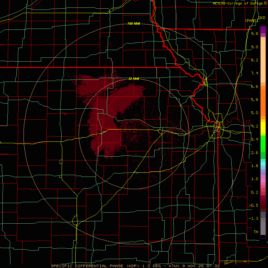Image resolution: width=268 pixels, height=268 pixels.
Task: Click the 2.6 value on color scale
Action: click(255, 153)
